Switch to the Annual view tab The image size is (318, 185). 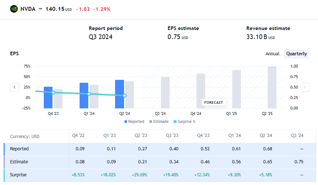[272, 54]
